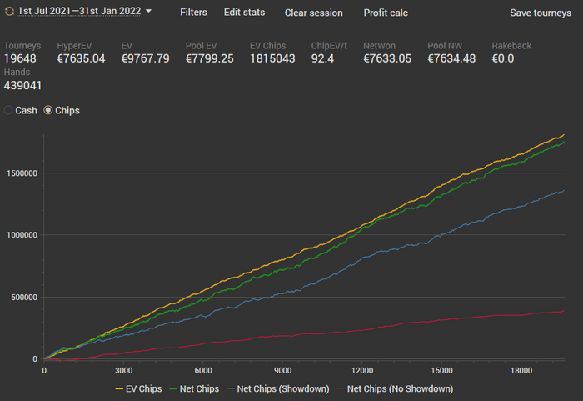Click the 1500000 y-axis label
Screen dimensions: 583x401
click(22, 173)
